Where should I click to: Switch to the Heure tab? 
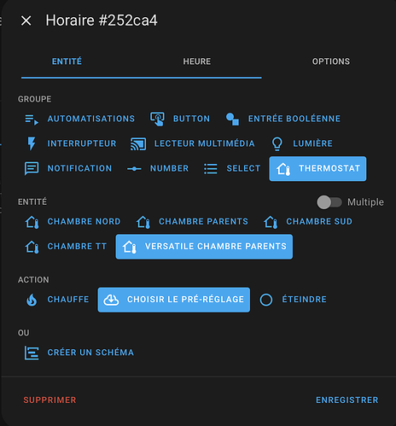click(197, 61)
